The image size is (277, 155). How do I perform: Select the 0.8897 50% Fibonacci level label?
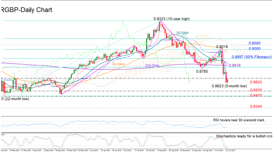click(252, 57)
